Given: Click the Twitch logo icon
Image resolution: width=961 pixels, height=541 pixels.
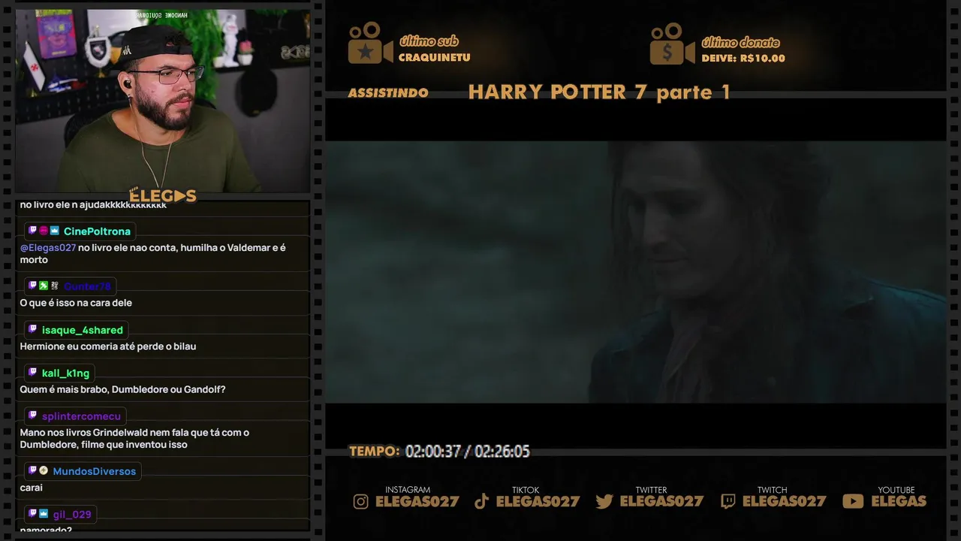Looking at the screenshot, I should pos(728,501).
